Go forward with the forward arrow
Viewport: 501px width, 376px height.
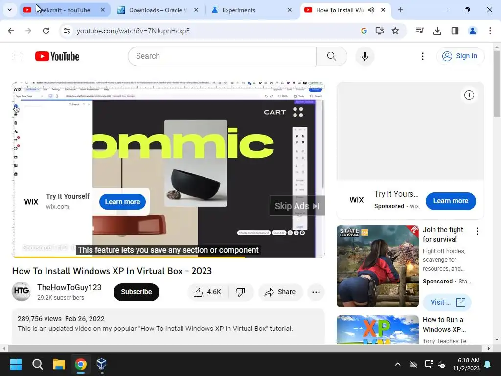point(28,31)
